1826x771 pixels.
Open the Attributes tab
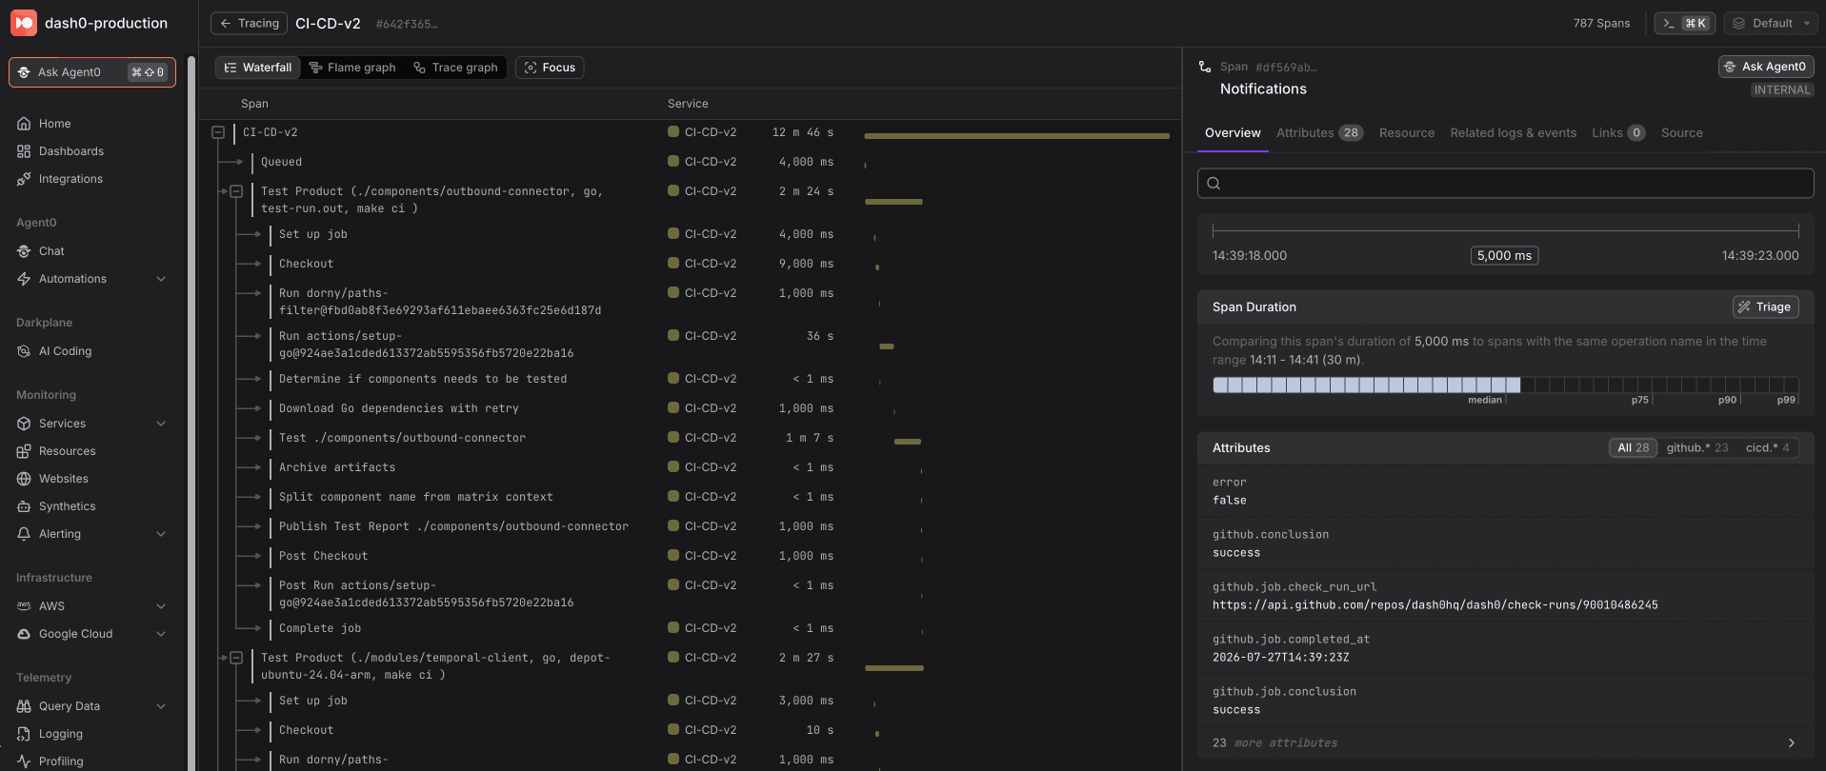point(1319,133)
